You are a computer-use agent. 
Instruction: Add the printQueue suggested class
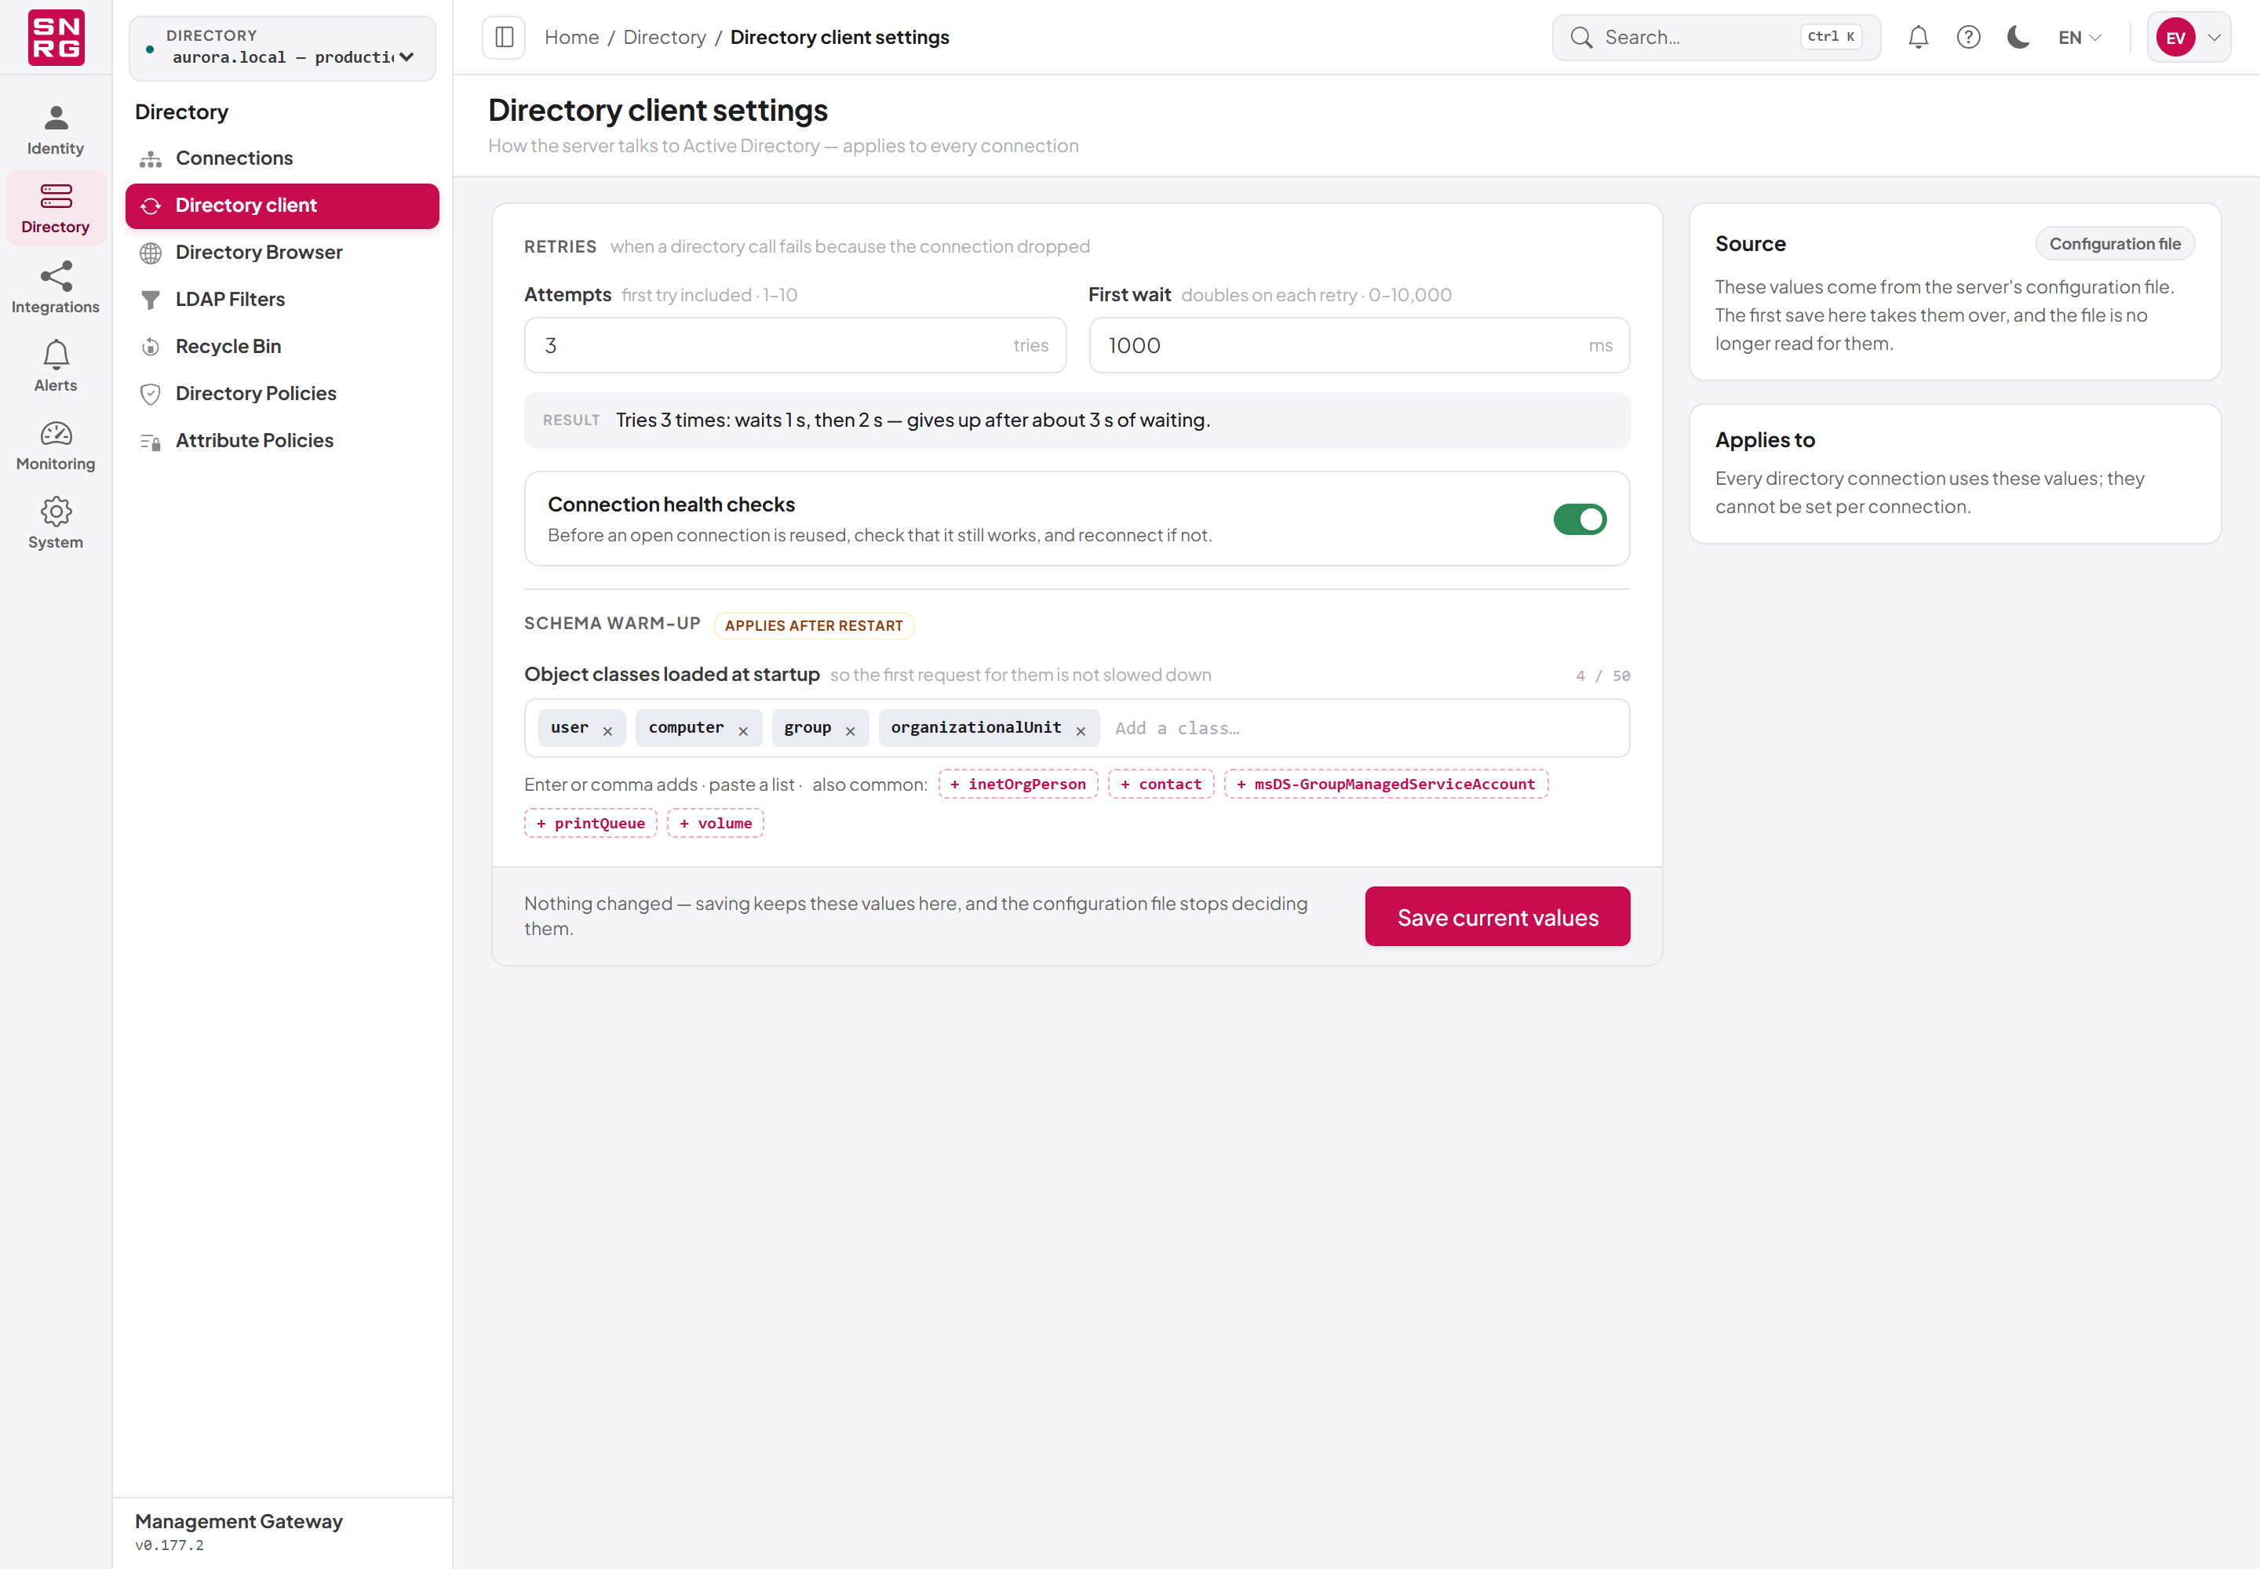590,823
